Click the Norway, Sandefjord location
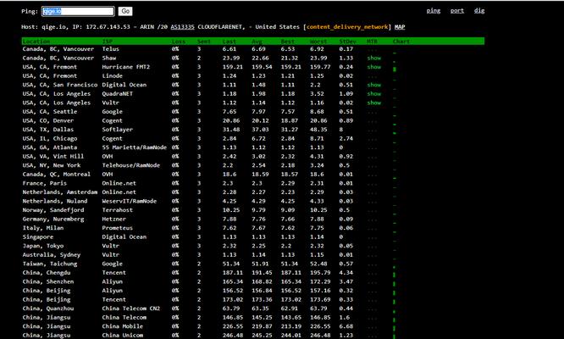Image resolution: width=564 pixels, height=339 pixels. tap(53, 210)
